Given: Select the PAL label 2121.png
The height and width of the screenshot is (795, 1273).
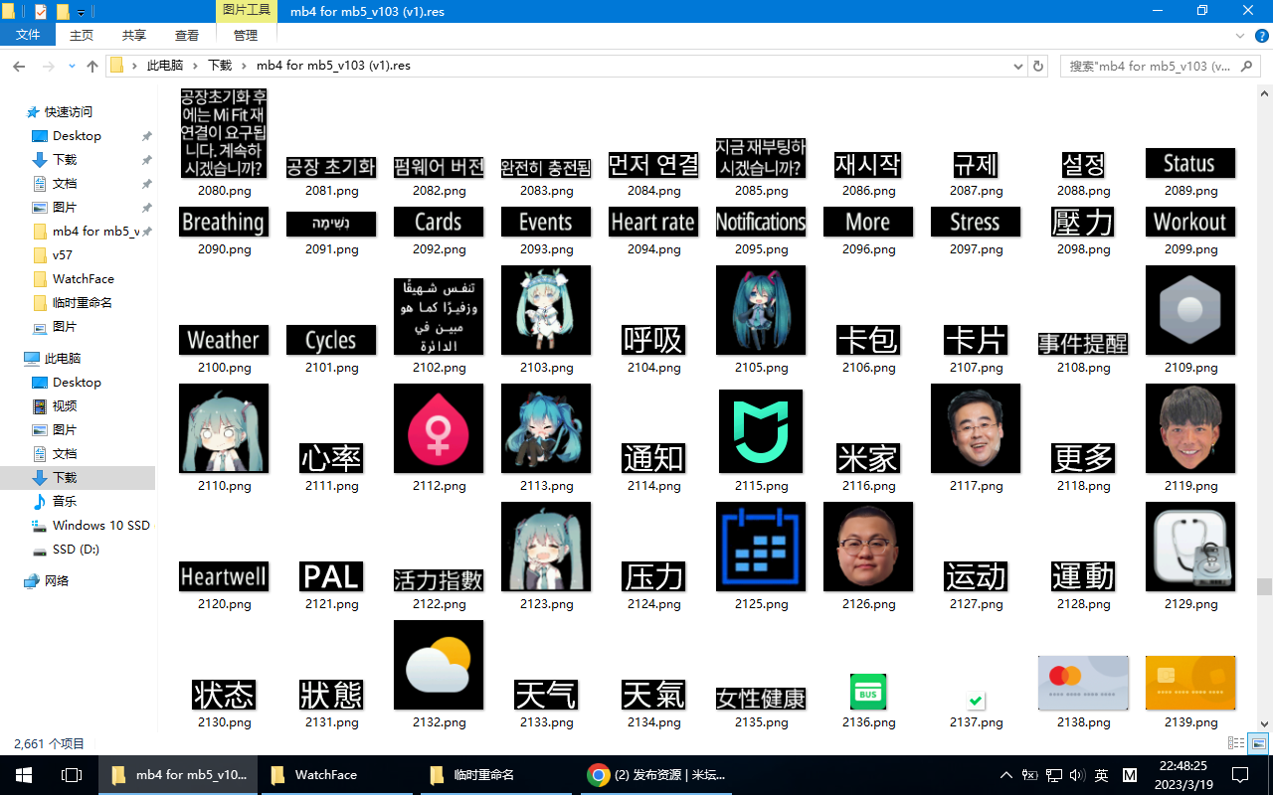Looking at the screenshot, I should pos(331,576).
